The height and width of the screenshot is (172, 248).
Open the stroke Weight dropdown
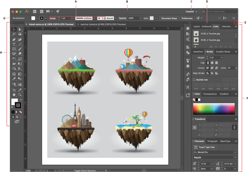[x=222, y=57]
